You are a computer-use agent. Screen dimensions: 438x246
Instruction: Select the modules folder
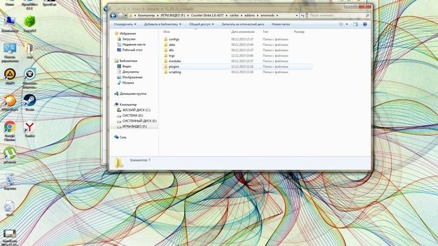(175, 61)
